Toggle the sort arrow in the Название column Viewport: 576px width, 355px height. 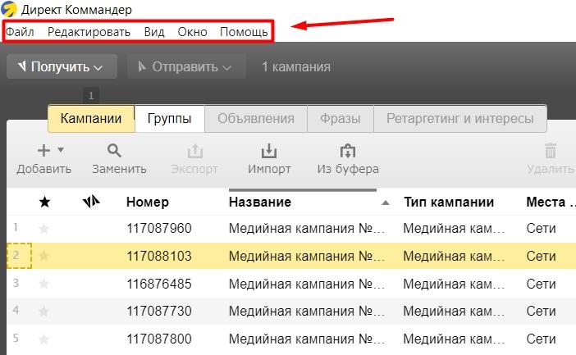click(x=385, y=203)
